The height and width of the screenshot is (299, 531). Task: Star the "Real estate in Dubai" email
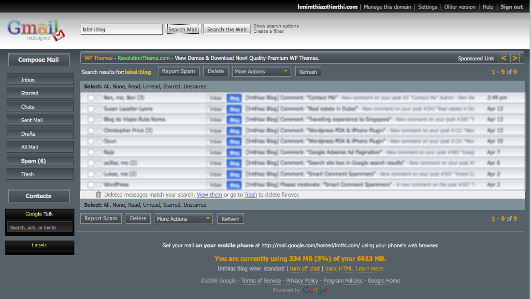(99, 109)
